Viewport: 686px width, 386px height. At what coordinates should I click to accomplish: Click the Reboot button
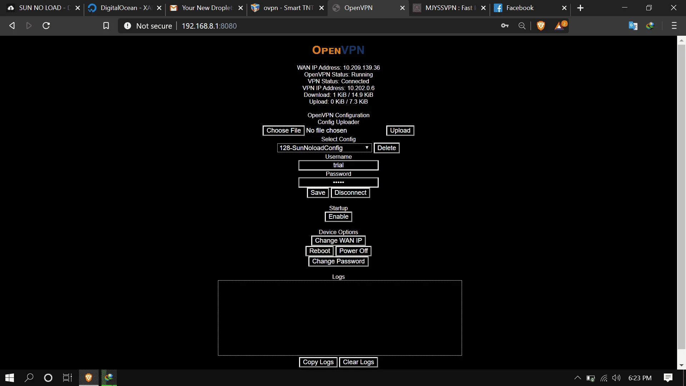320,251
